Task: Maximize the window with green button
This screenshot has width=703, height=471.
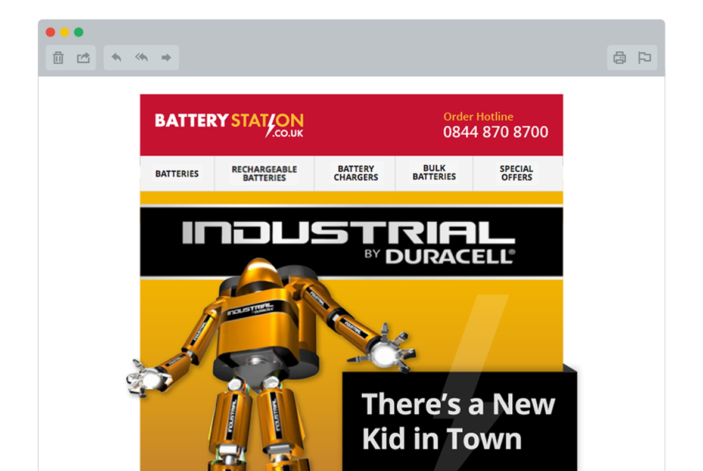Action: point(79,32)
